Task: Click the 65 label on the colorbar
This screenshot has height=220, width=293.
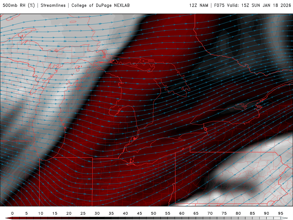Action: 196,213
